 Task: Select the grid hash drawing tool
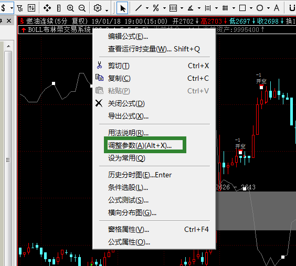[225, 8]
